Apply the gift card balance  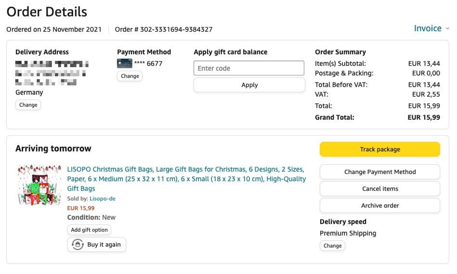pos(249,85)
